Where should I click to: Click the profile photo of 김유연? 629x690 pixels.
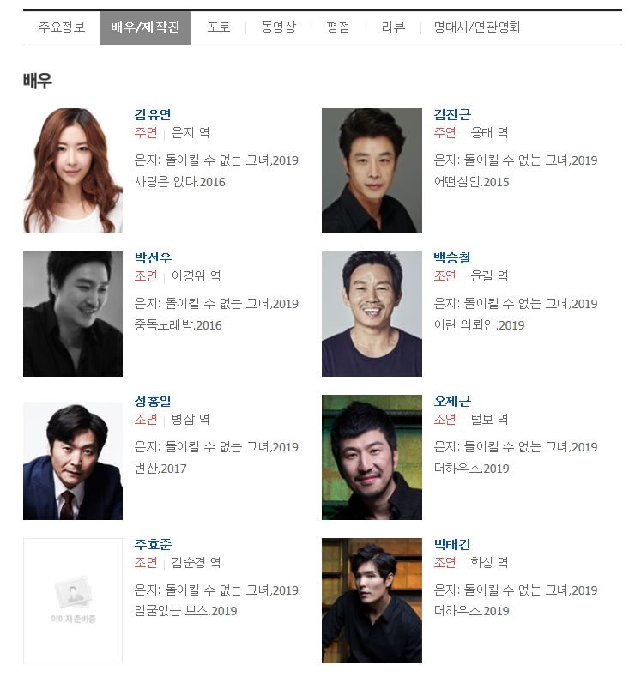73,171
